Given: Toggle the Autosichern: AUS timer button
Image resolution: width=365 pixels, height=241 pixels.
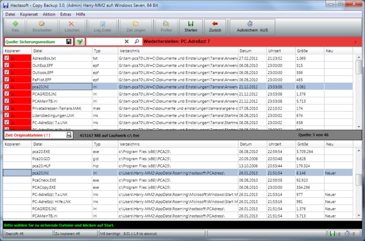Looking at the screenshot, I should click(249, 27).
